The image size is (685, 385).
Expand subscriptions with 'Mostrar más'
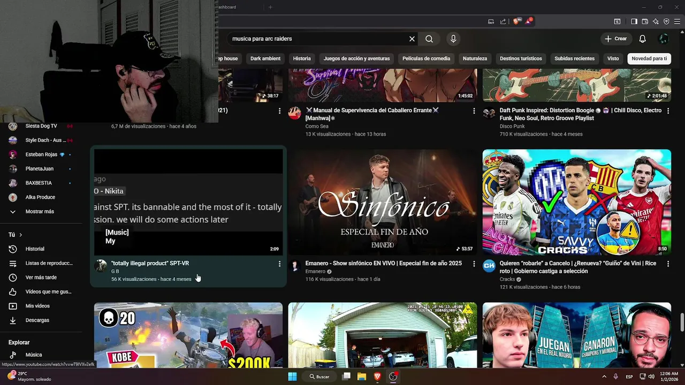click(41, 212)
